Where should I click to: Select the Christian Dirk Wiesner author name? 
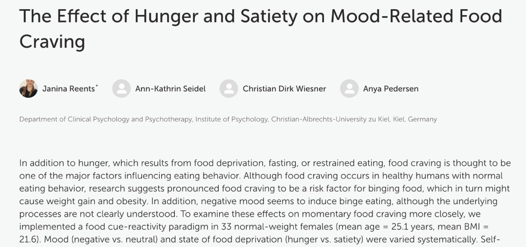[x=284, y=88]
